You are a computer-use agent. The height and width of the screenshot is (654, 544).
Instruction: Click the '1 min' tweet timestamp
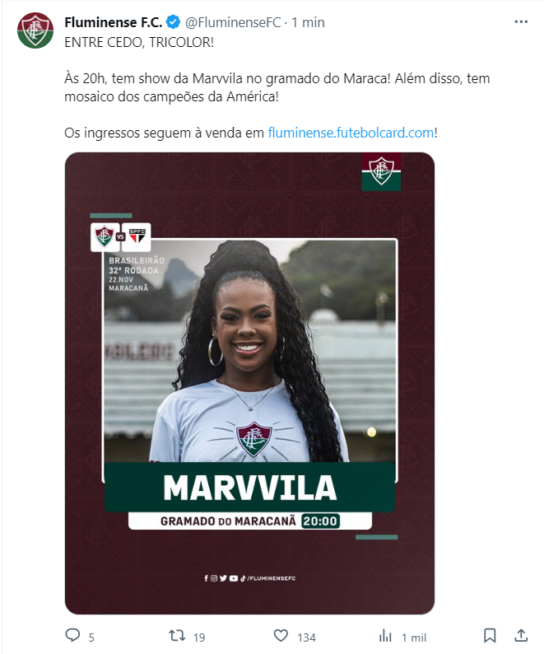308,22
